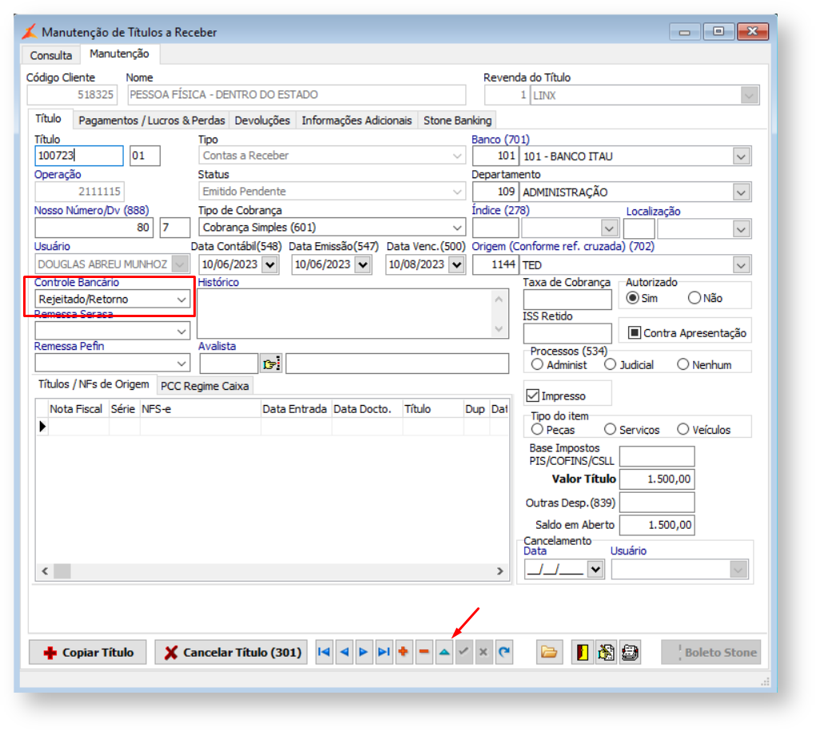Open Data Emissão date picker
The image size is (816, 731).
point(363,264)
